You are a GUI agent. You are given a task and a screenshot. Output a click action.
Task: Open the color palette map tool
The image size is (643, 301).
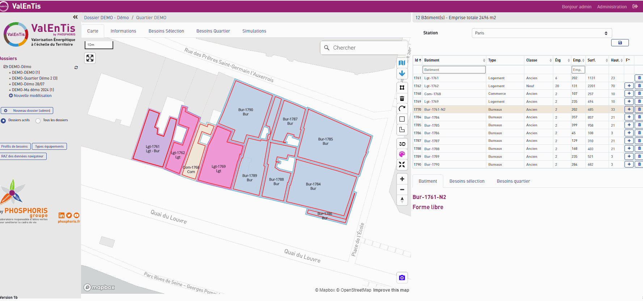point(402,154)
